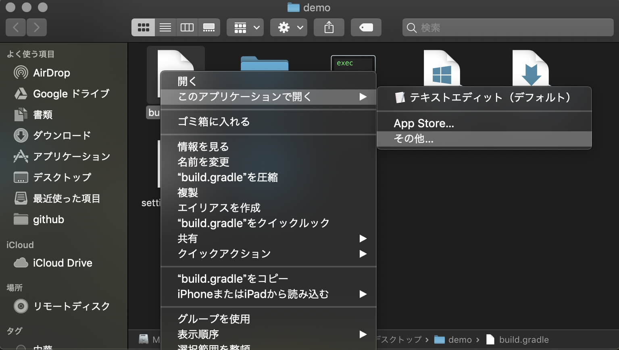Choose “build.gradle”を圧縮 menu item

[x=268, y=177]
